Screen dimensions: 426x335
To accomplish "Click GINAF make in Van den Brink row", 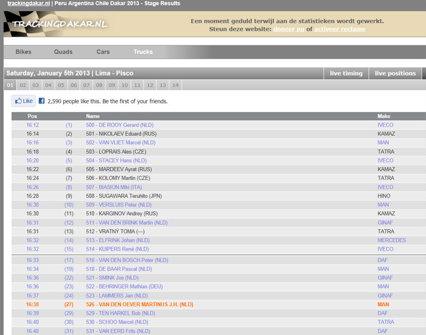I will (385, 223).
